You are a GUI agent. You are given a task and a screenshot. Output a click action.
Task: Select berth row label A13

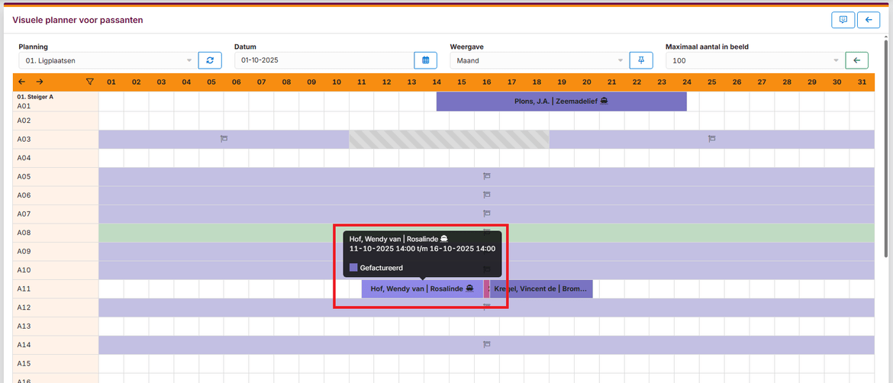click(x=24, y=326)
